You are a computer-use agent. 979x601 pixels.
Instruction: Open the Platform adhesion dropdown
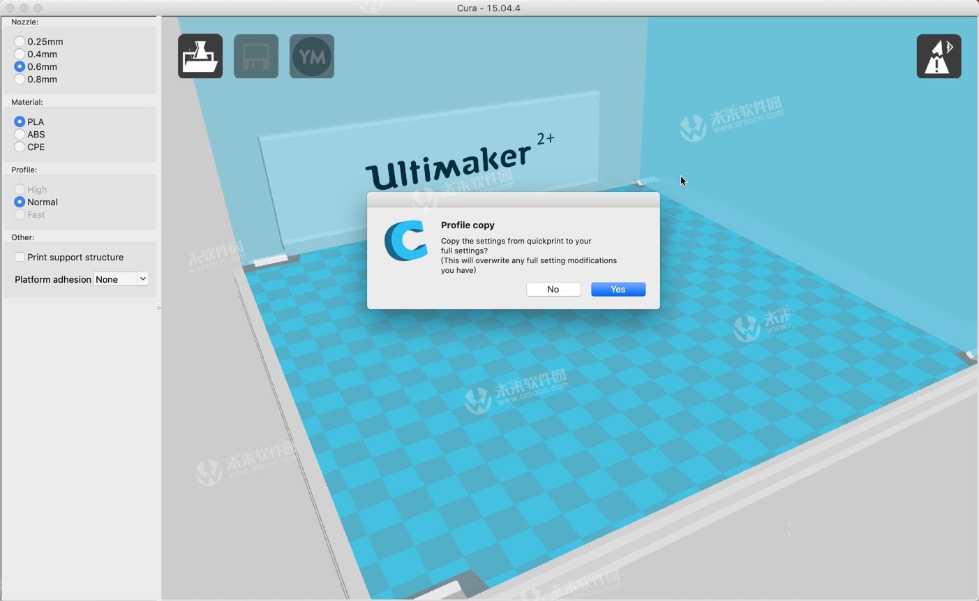point(121,279)
